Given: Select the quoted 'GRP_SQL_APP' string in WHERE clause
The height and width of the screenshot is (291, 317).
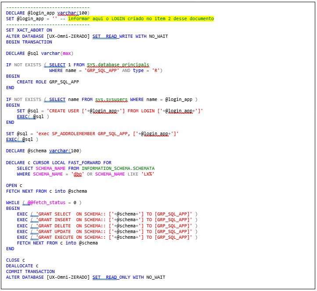Looking at the screenshot, I should [x=102, y=71].
